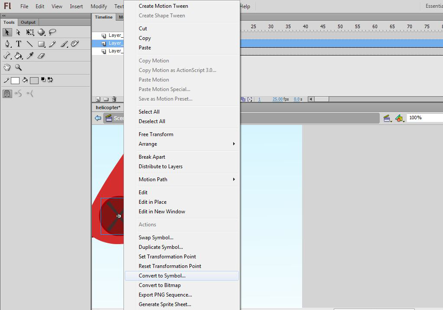
Task: Switch to the Output tab
Action: coord(28,23)
